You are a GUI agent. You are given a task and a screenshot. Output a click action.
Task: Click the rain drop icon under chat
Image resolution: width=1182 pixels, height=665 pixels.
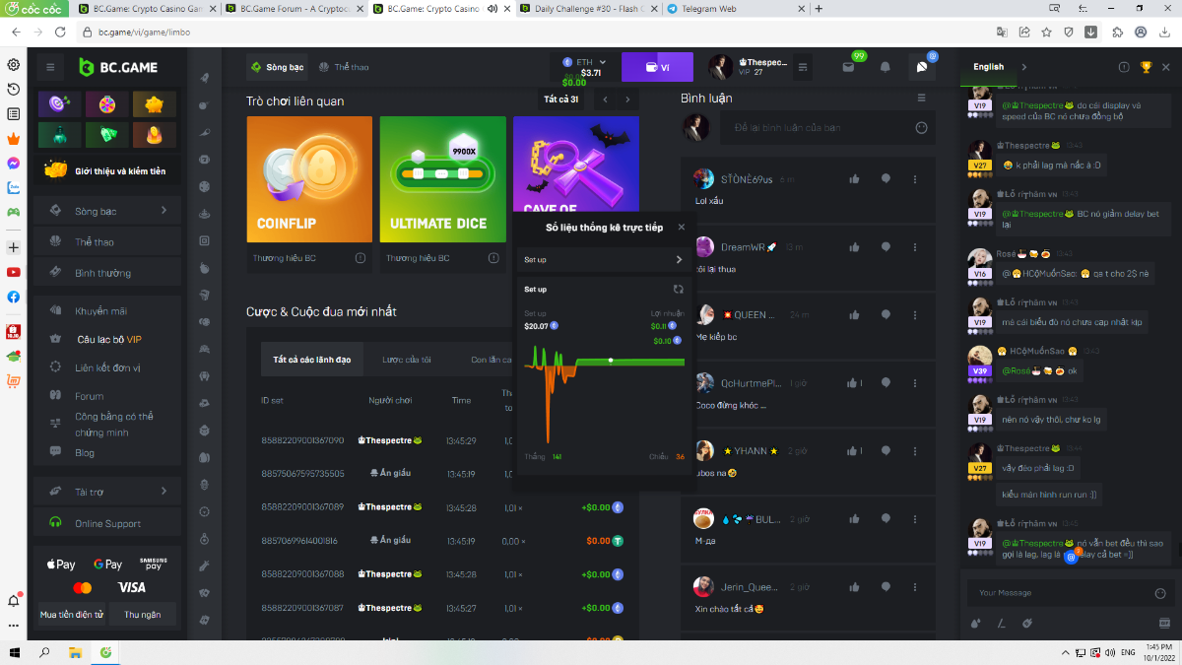click(x=975, y=623)
